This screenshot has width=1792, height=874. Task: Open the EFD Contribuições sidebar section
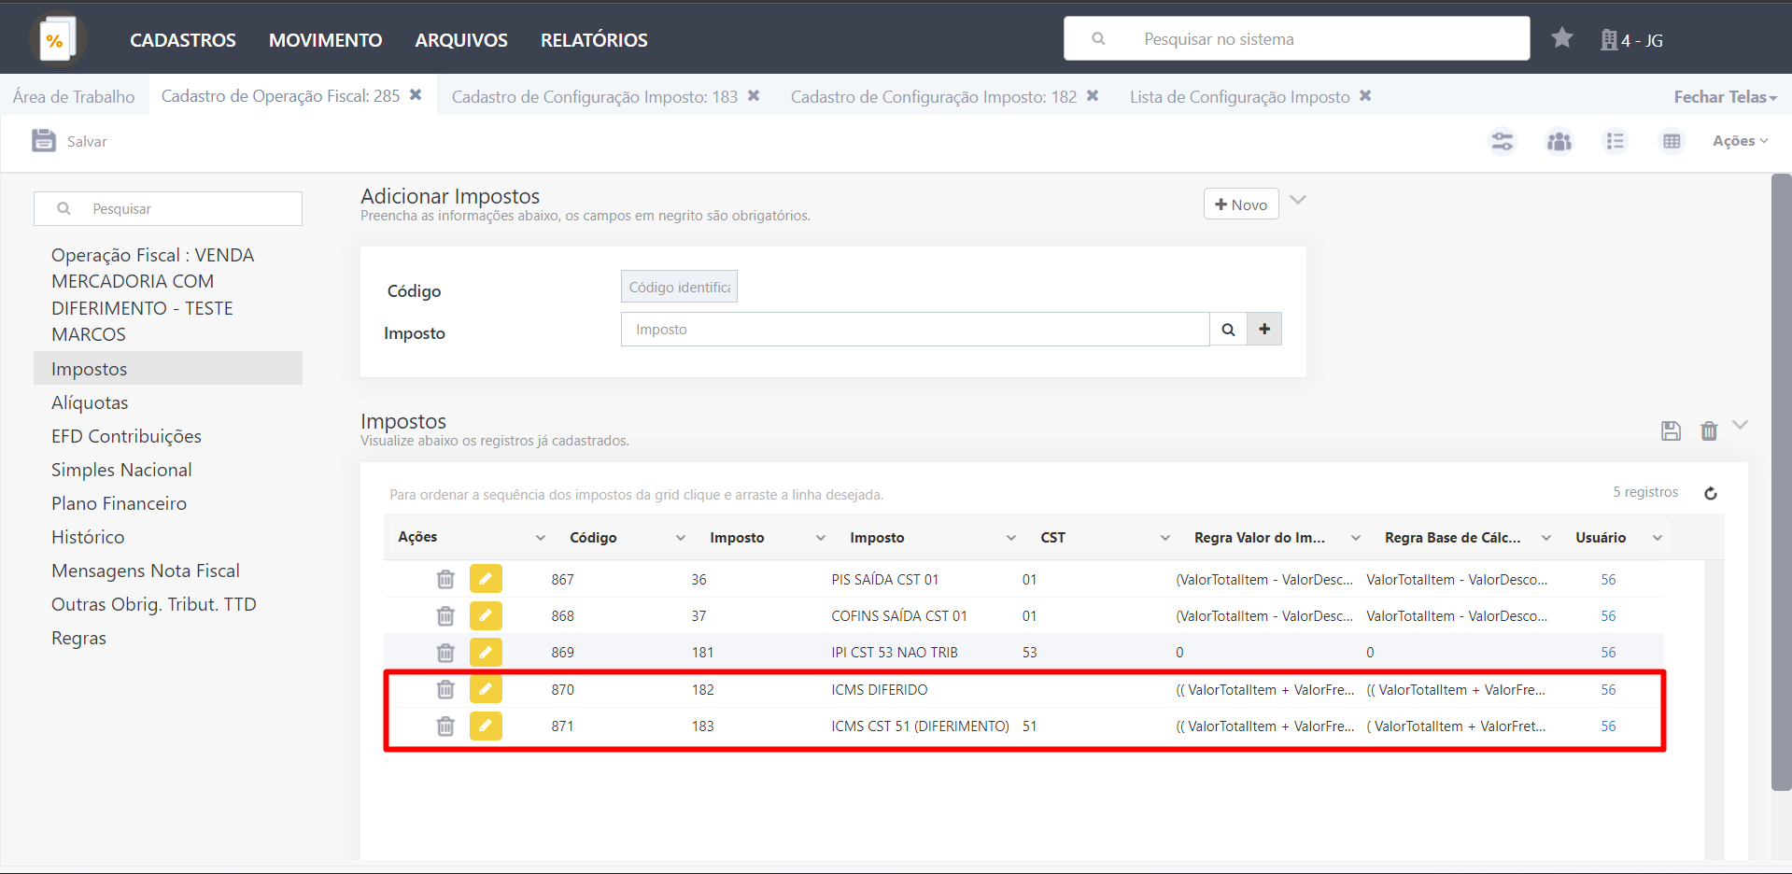click(126, 436)
